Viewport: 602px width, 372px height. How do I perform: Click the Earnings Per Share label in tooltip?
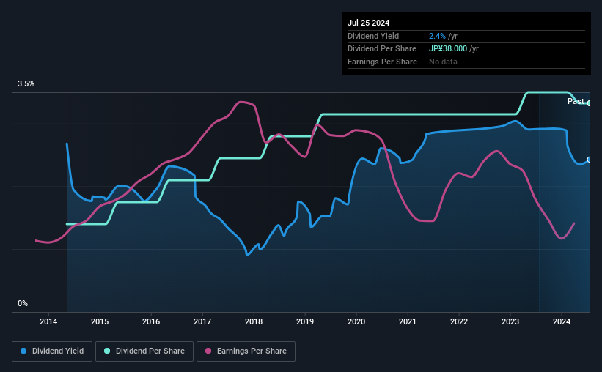382,62
